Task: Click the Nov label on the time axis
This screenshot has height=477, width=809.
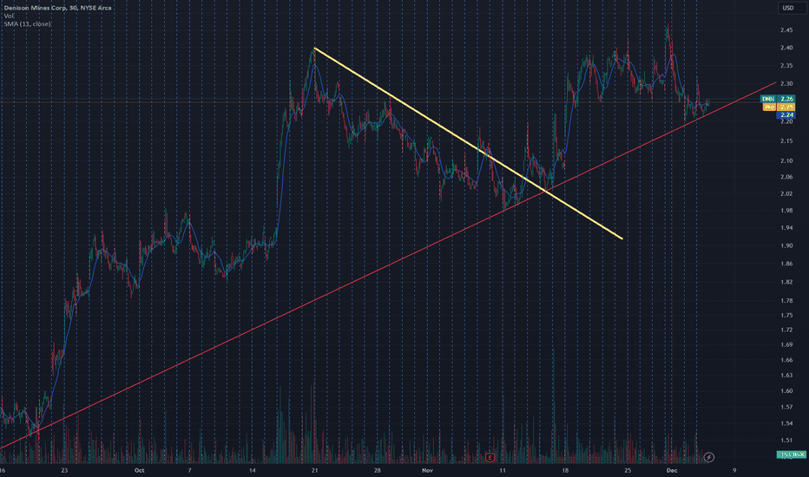Action: (x=427, y=470)
